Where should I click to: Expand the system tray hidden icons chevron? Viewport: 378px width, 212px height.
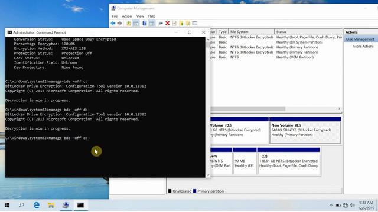[331, 205]
